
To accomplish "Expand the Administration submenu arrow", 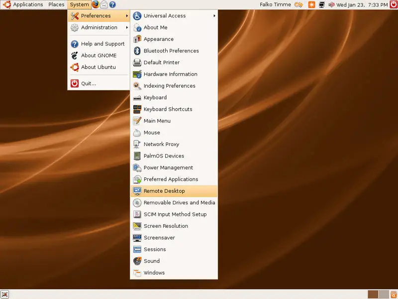I will (x=127, y=27).
